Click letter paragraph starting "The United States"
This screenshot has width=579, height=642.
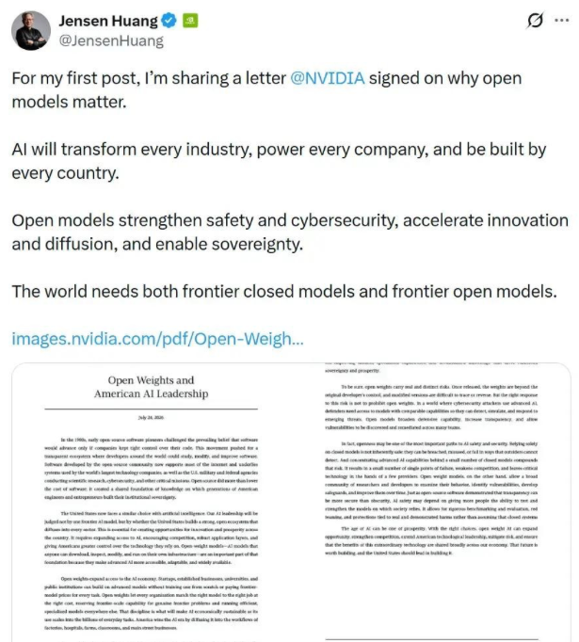151,538
